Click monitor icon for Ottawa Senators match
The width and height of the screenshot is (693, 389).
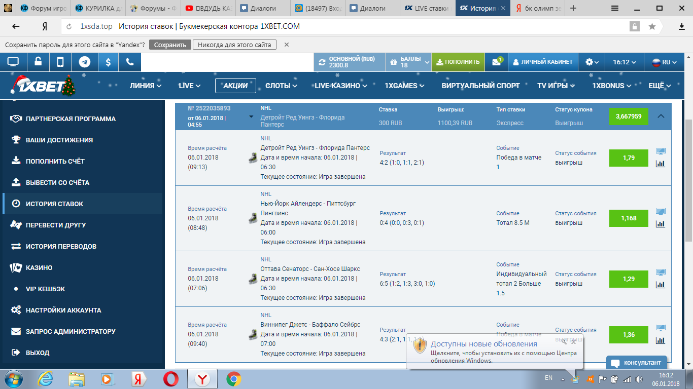pyautogui.click(x=660, y=273)
